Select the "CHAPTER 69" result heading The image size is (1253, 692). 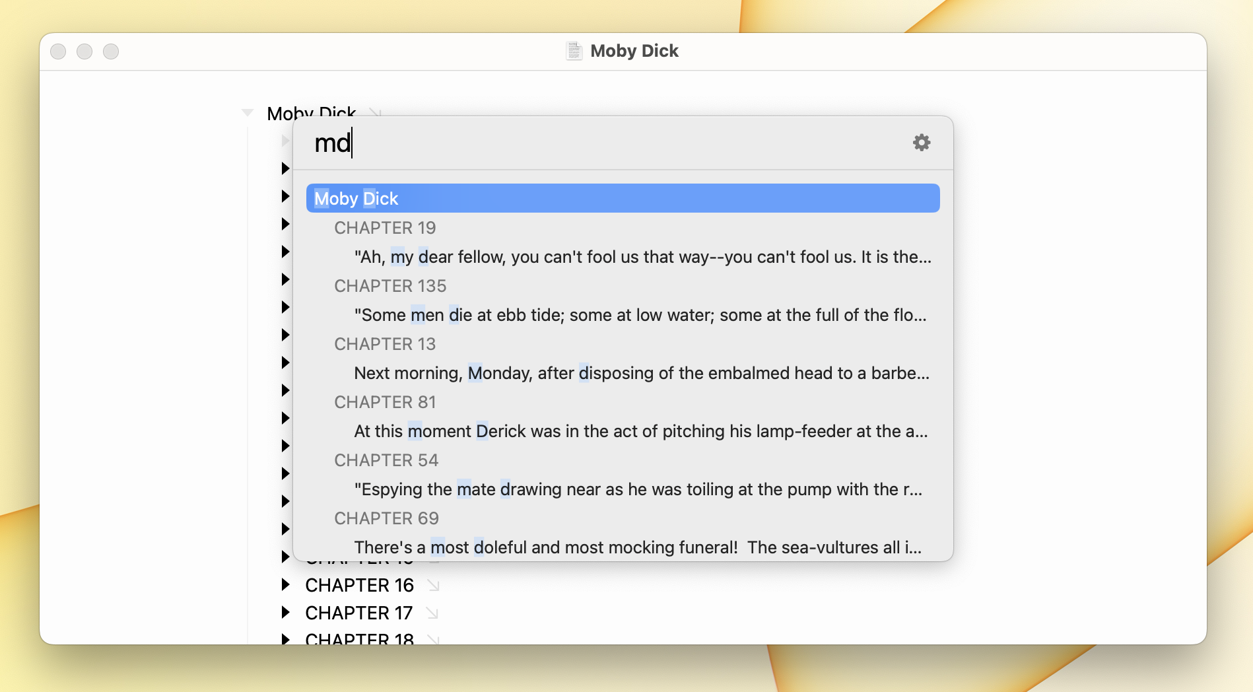[386, 518]
